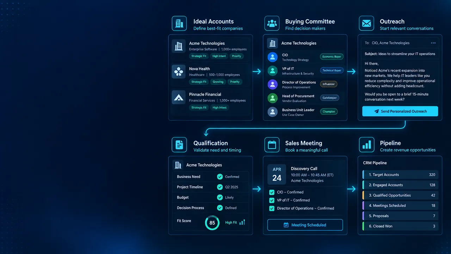The height and width of the screenshot is (254, 451).
Task: Click the Pinnacle Financial logo icon
Action: pyautogui.click(x=179, y=97)
